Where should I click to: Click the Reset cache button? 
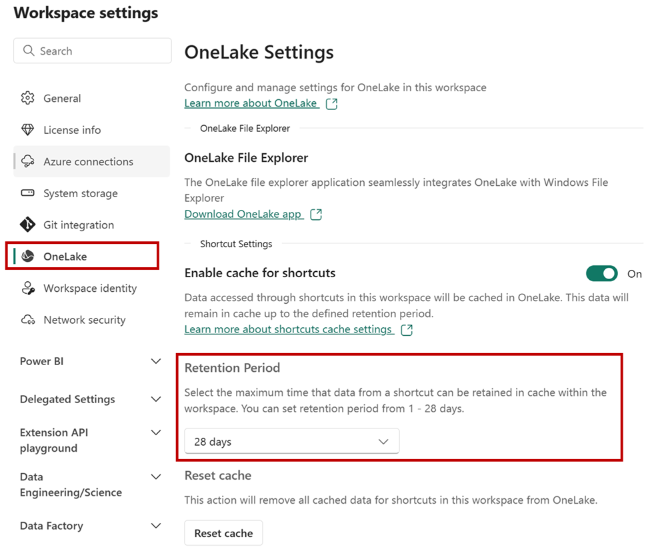tap(223, 533)
